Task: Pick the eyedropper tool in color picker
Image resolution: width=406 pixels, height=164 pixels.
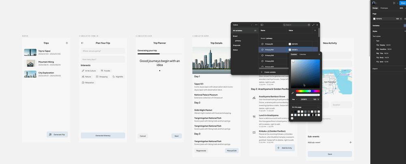Action: pyautogui.click(x=293, y=93)
